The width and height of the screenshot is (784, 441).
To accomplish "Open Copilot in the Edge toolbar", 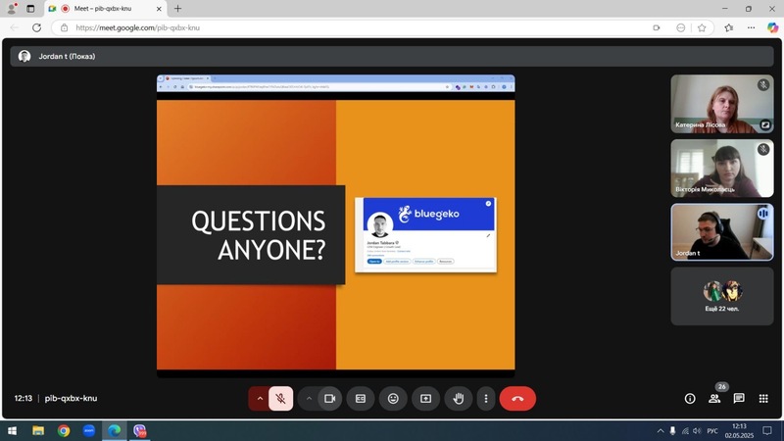I will click(772, 28).
